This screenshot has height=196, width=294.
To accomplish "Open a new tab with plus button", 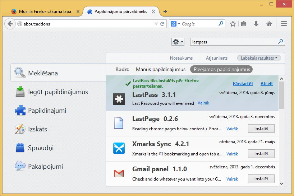I will [165, 11].
